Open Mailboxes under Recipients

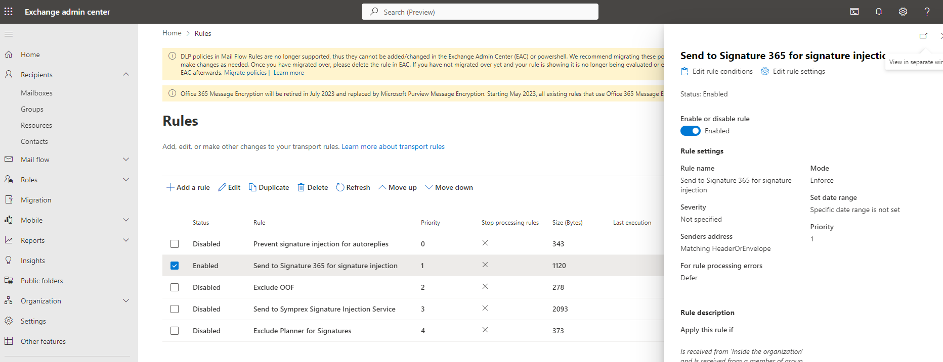coord(36,93)
